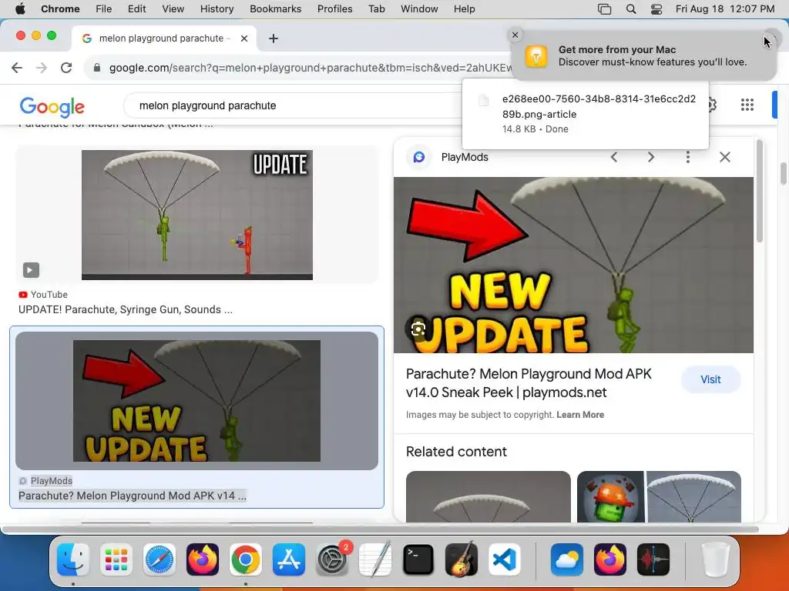Open the History menu

tap(217, 9)
